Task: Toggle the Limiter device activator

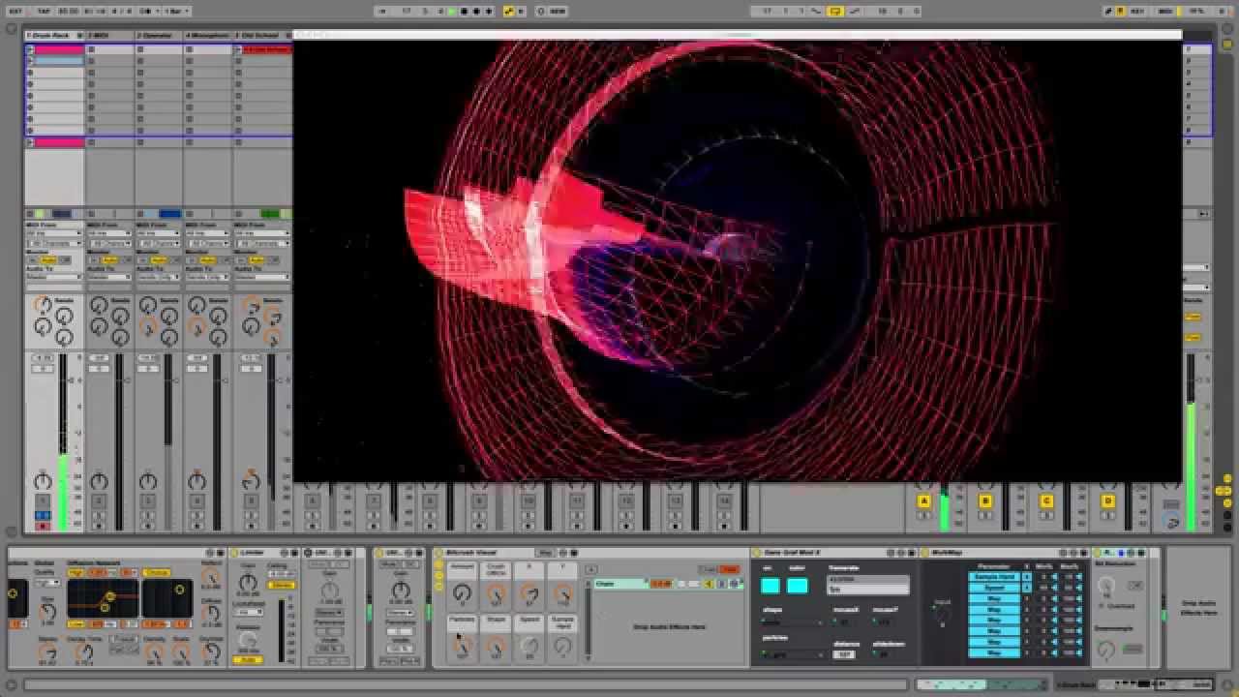Action: (x=234, y=553)
